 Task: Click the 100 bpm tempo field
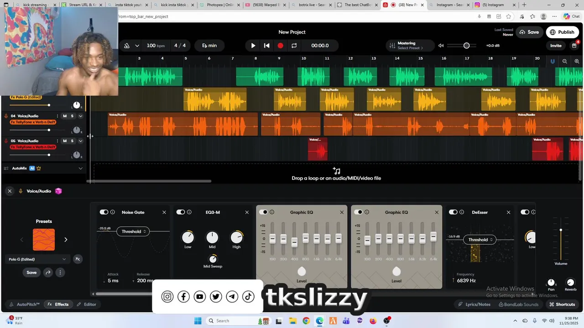156,46
